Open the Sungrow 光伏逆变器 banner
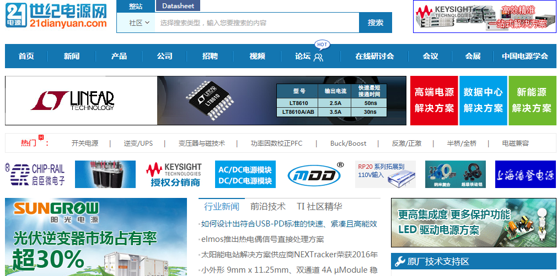 96,236
